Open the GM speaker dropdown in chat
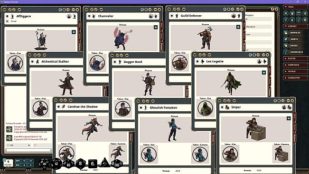309x174 pixels. point(19,145)
